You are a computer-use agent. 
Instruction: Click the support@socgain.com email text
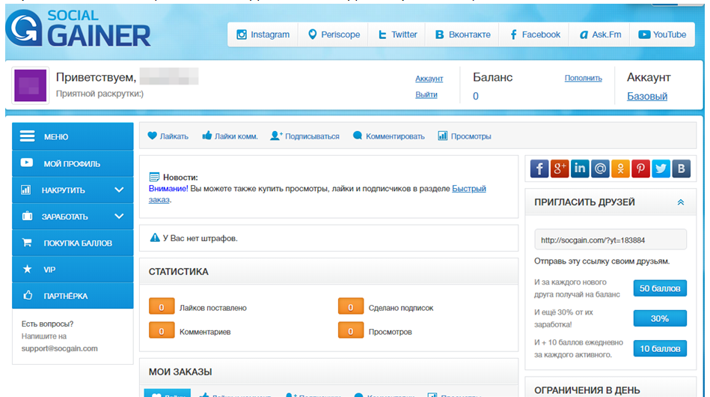point(59,348)
